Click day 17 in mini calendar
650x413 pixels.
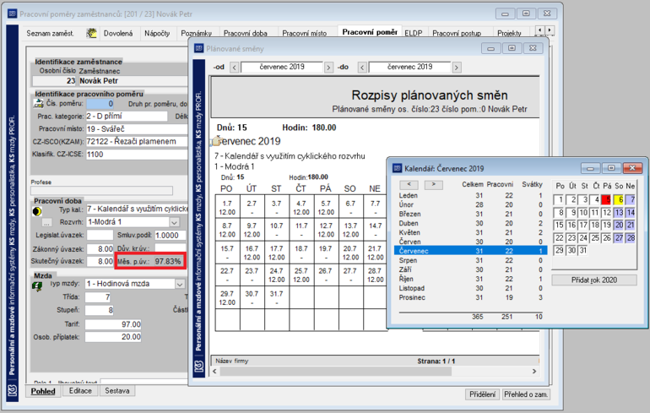(582, 226)
